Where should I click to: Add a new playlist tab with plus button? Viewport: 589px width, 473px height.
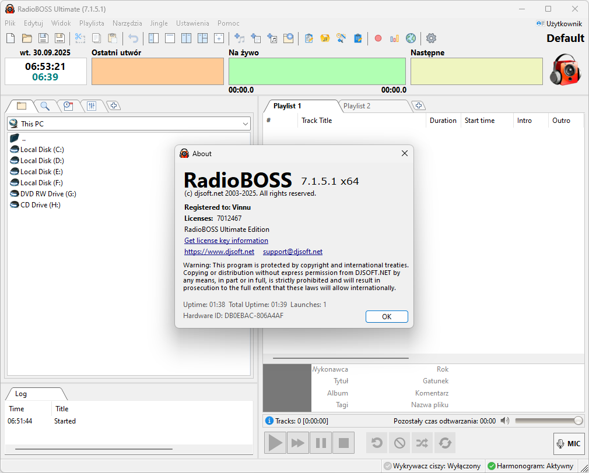coord(419,106)
